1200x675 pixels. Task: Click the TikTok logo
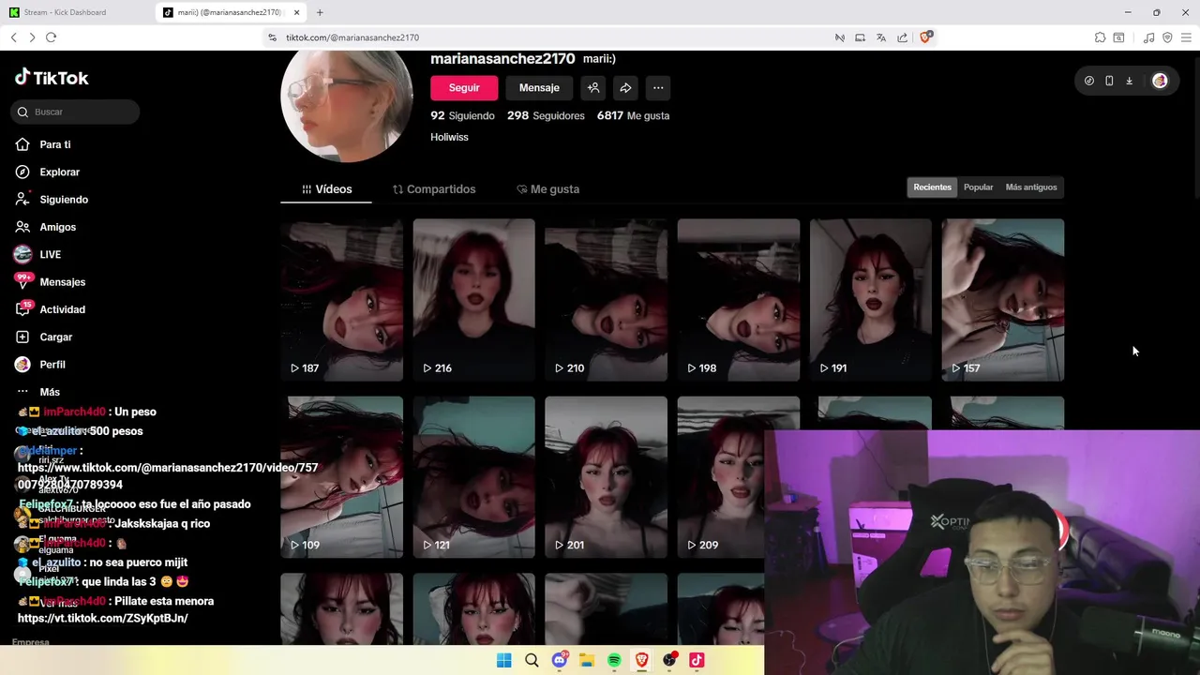tap(52, 78)
